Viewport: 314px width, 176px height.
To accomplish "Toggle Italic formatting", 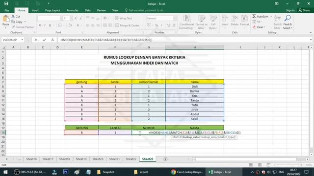I will 45,25.
